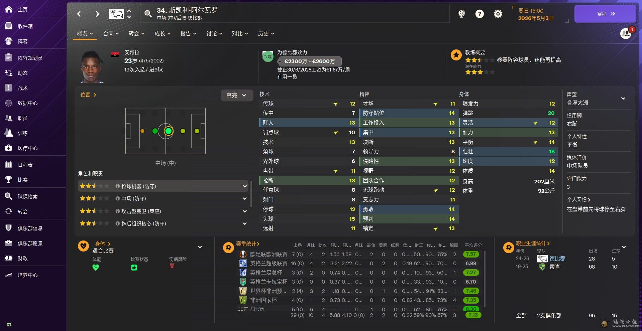Viewport: 642px width, 331px height.
Task: Open the 战术 tactics icon
Action: pos(9,88)
